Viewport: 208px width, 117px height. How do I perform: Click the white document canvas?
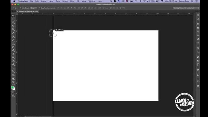(x=106, y=66)
